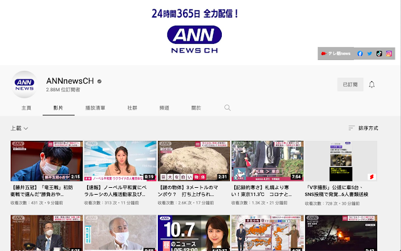Screen dimensions: 401x251
Task: Open the Facebook icon in channel banner
Action: pyautogui.click(x=360, y=54)
